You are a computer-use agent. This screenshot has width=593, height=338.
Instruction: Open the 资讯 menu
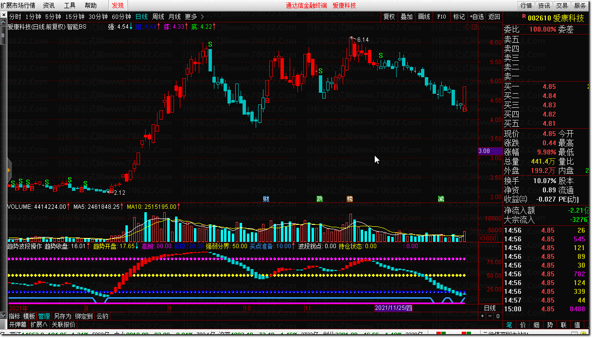(x=49, y=5)
